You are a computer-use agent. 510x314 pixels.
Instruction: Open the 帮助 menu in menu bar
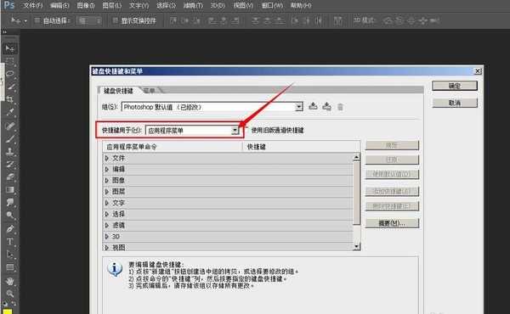pyautogui.click(x=301, y=5)
